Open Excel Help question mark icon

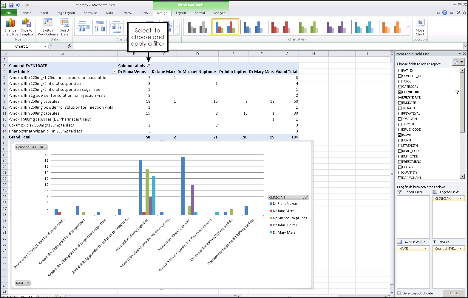(445, 13)
